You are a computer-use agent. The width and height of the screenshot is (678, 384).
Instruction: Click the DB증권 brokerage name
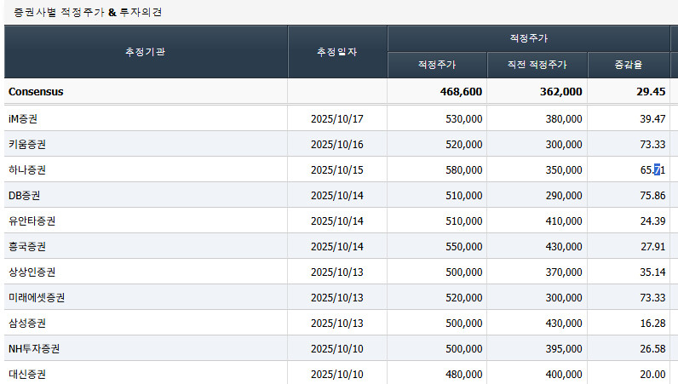[25, 195]
